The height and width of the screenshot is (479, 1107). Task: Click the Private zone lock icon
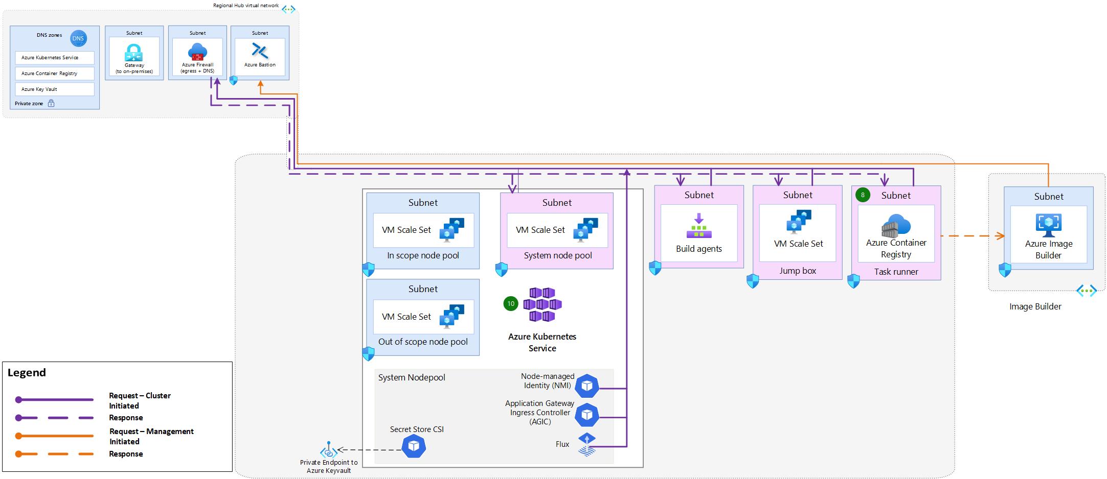(51, 103)
